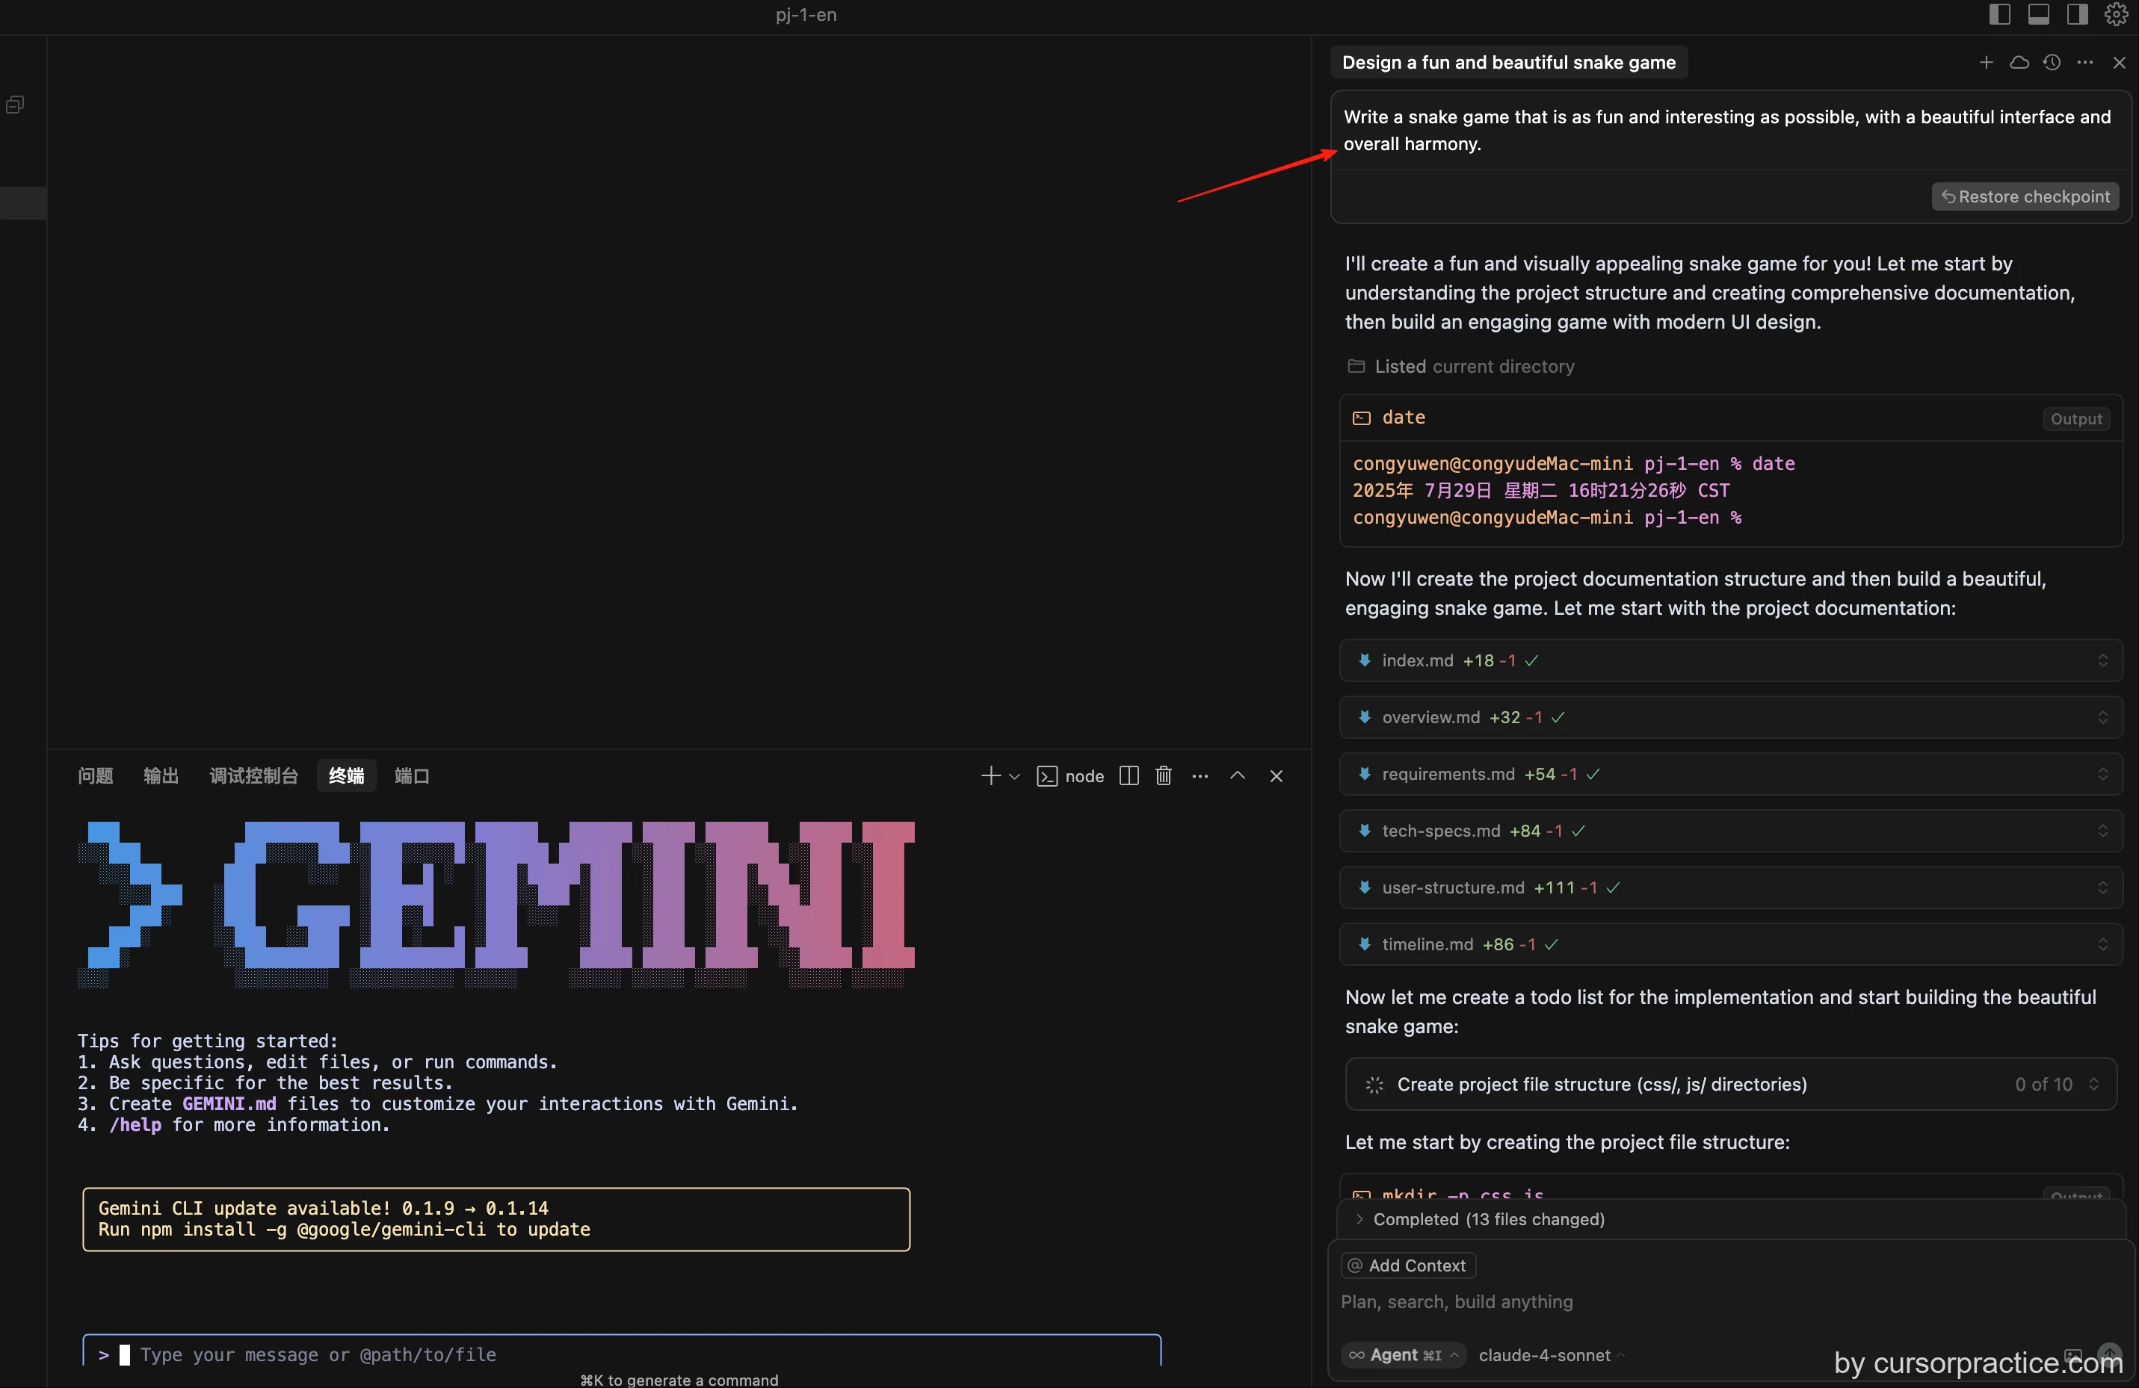Open the index.md file link
The width and height of the screenshot is (2139, 1388).
[x=1417, y=660]
